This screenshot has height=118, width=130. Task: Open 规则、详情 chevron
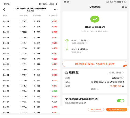(116, 73)
